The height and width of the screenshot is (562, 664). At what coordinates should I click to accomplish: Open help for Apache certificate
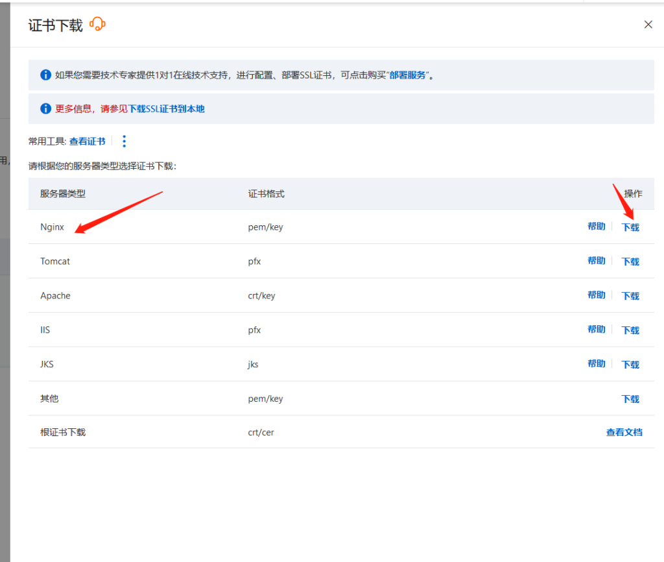point(596,295)
